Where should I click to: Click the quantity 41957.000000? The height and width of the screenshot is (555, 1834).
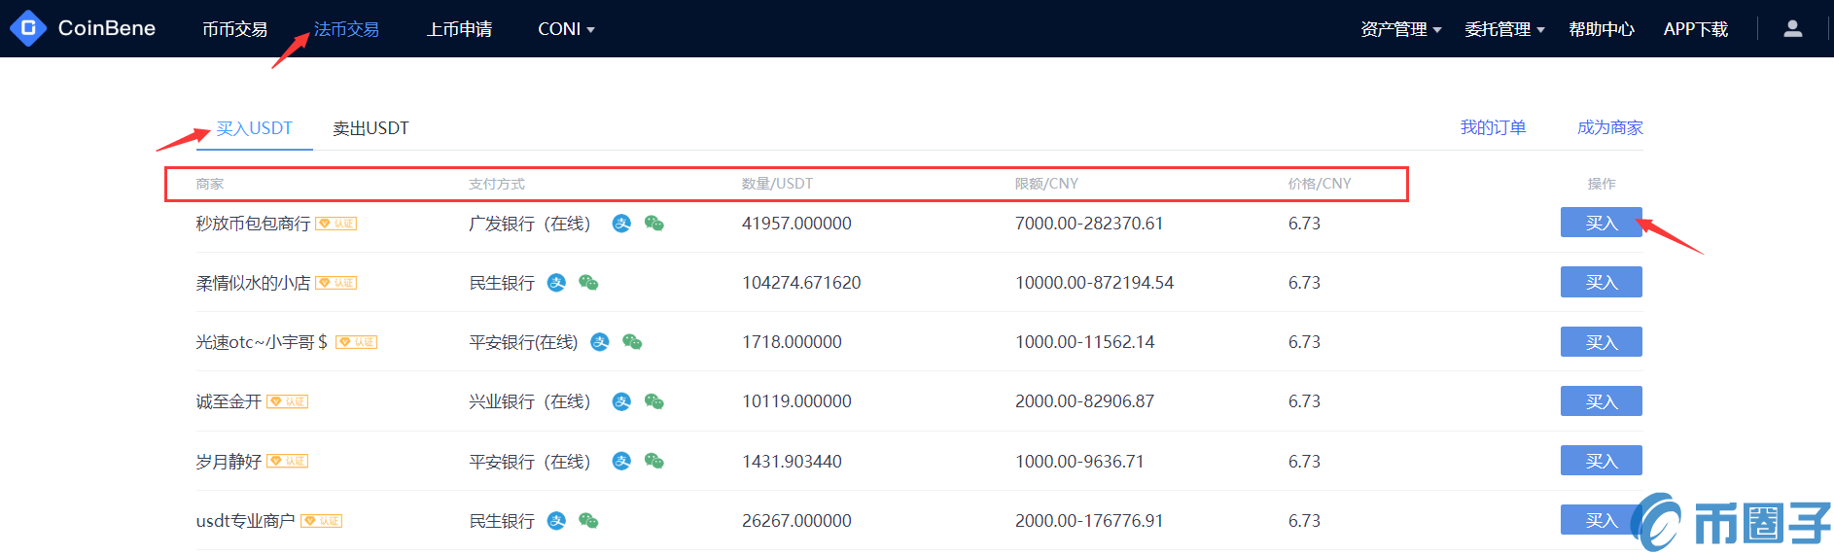pos(796,224)
